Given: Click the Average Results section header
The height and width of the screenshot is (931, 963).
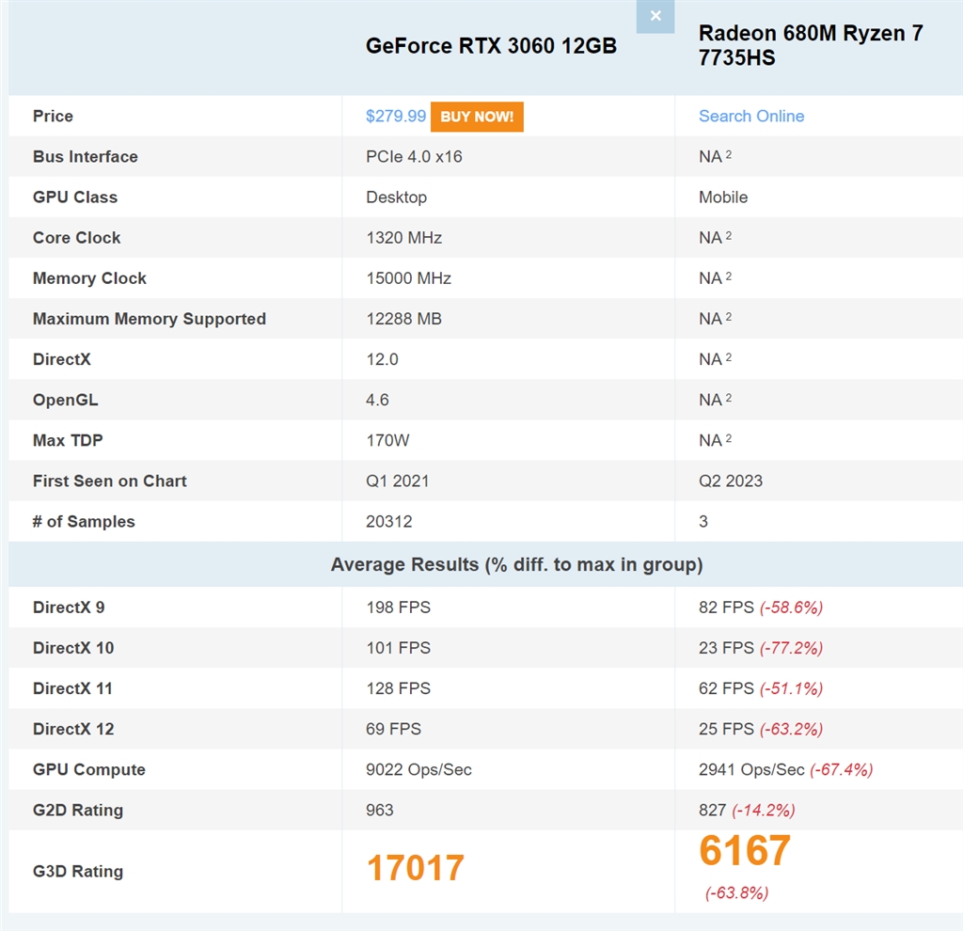Looking at the screenshot, I should 516,564.
